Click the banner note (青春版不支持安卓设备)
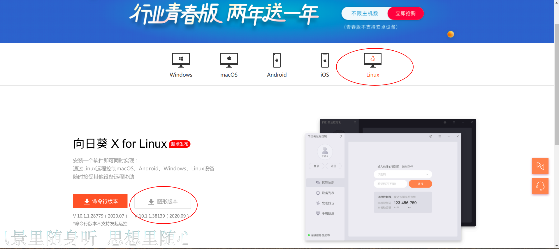Viewport: 559px width, 249px height. coord(371,27)
